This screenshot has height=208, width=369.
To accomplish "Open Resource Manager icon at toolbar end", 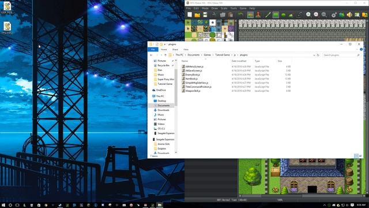I will click(365, 15).
